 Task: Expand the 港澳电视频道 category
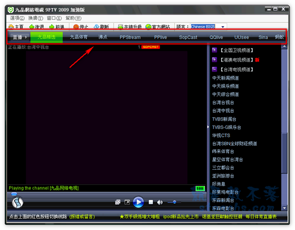(x=214, y=60)
